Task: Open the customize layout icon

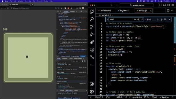Action: click(173, 5)
